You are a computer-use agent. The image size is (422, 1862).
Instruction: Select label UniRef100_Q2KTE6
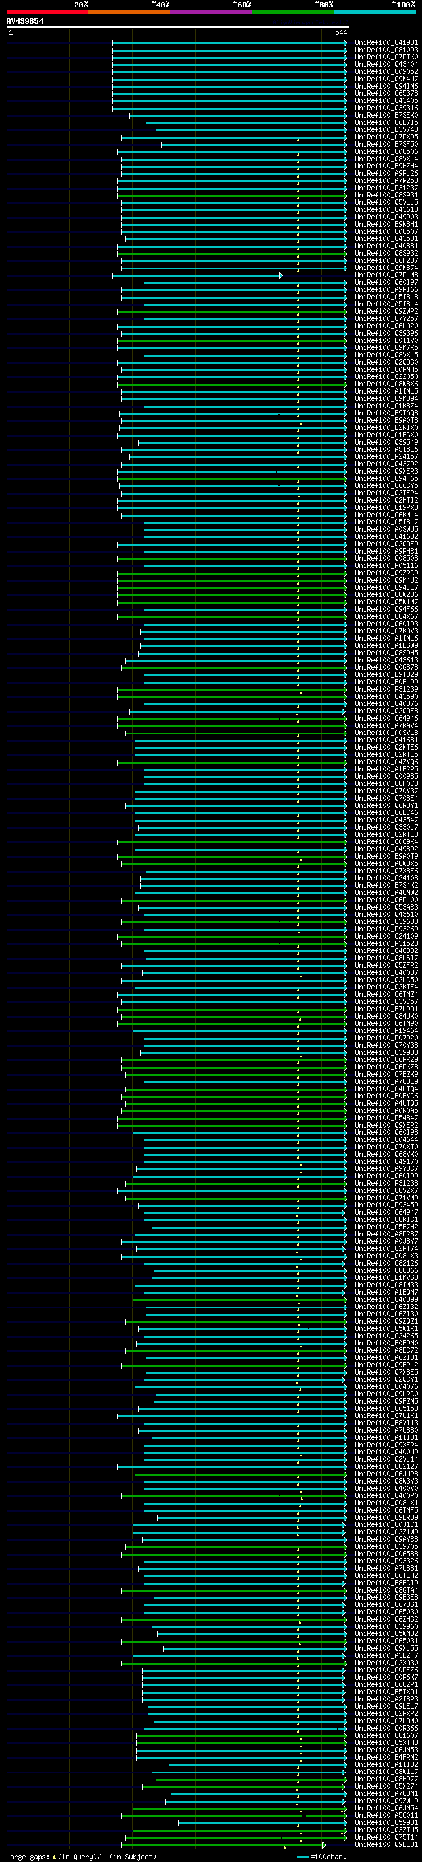point(386,748)
